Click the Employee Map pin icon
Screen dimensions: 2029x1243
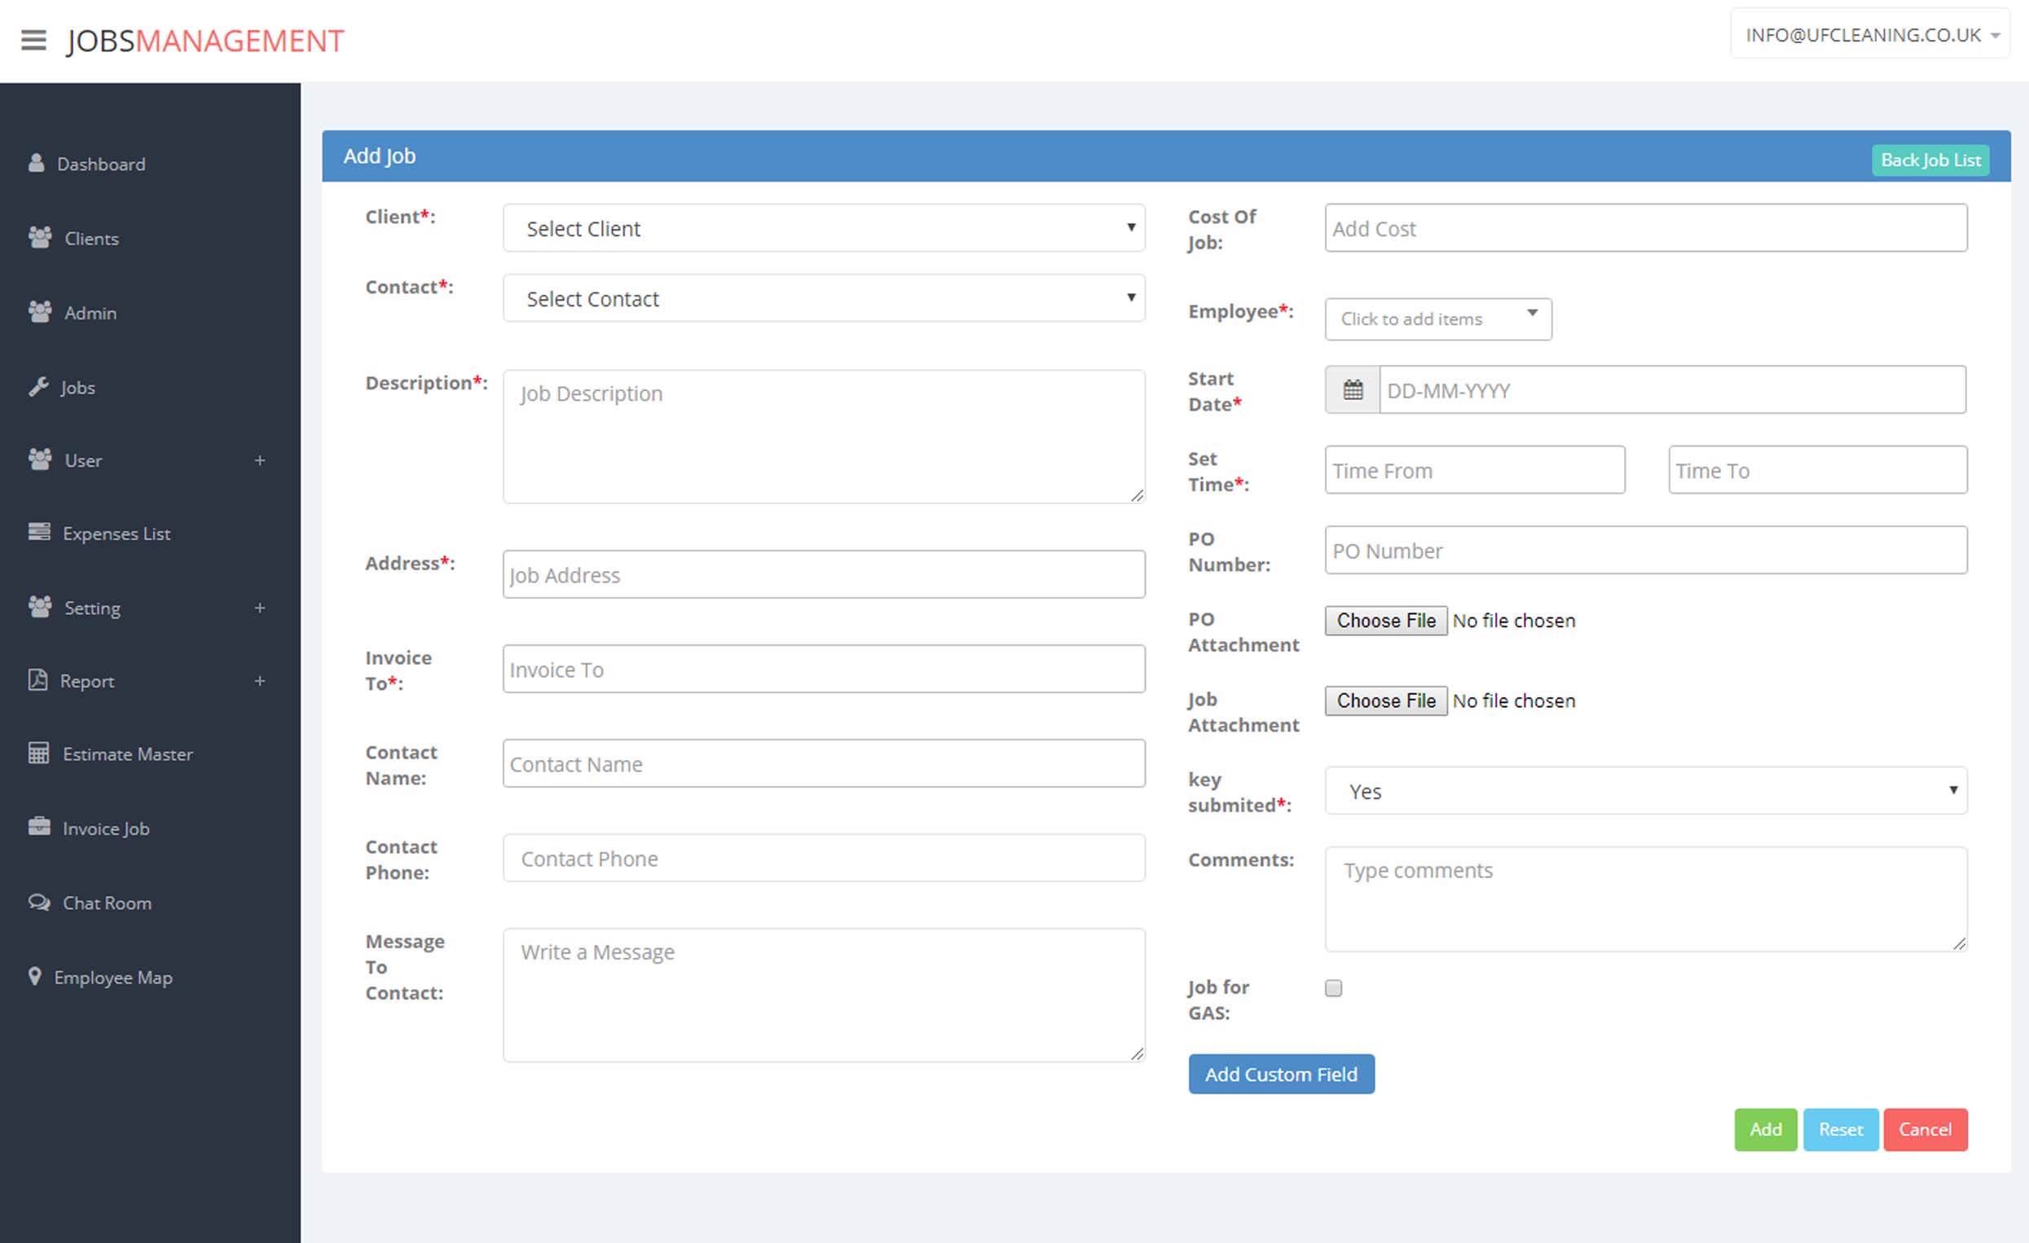[34, 977]
